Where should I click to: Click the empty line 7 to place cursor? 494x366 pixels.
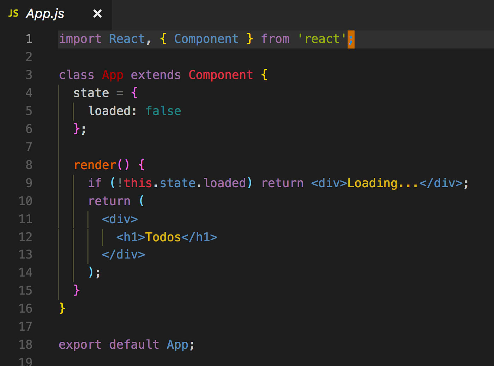pyautogui.click(x=106, y=147)
